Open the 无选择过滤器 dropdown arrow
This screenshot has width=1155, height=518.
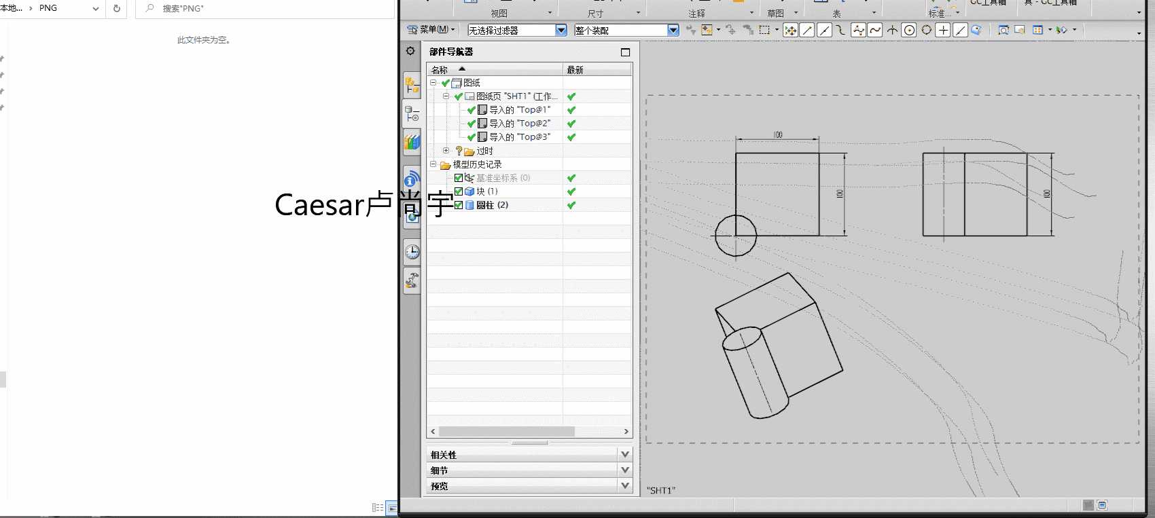(x=561, y=30)
